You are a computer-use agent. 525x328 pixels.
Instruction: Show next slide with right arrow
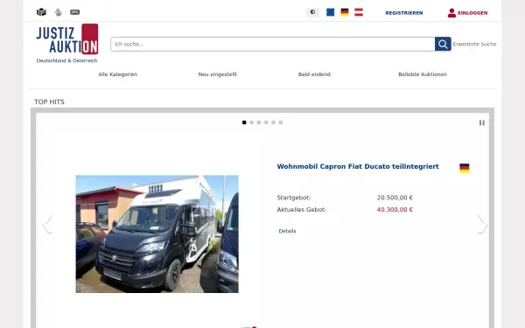[x=482, y=224]
